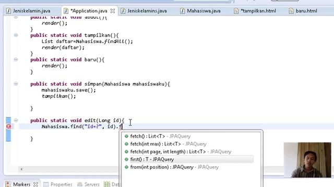Click the green method icon beside first()
The image size is (334, 187).
[x=126, y=159]
